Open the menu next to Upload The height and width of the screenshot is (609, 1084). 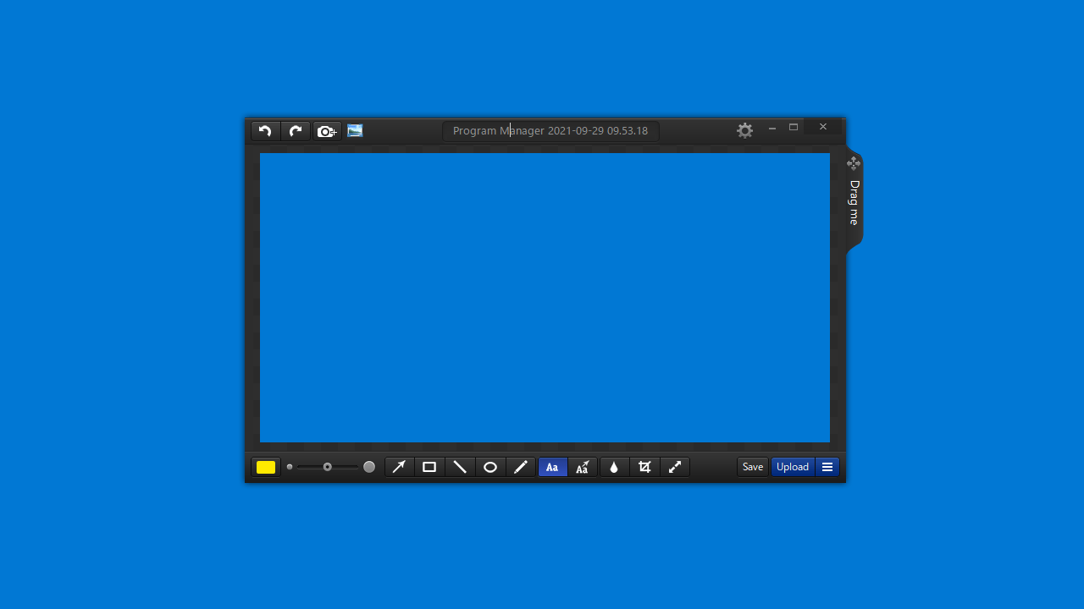tap(827, 467)
